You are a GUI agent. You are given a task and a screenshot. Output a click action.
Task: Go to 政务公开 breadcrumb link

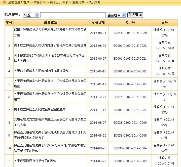40,2
